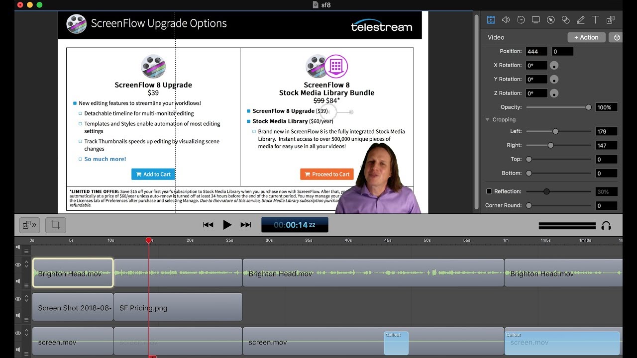The height and width of the screenshot is (358, 637).
Task: Open the Audio properties inspector tab
Action: [x=506, y=20]
